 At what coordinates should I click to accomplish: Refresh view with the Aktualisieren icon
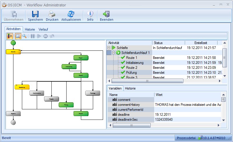[x=71, y=14]
